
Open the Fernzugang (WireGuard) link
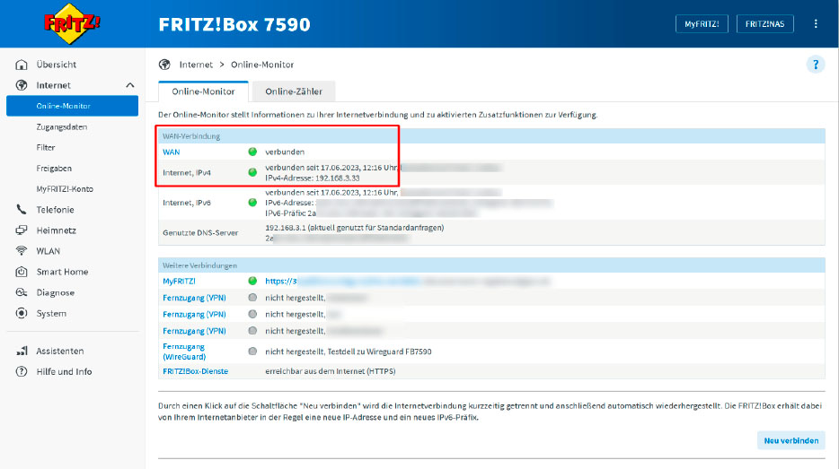[x=184, y=352]
